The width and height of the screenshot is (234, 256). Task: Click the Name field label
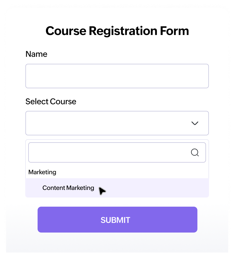(x=36, y=54)
